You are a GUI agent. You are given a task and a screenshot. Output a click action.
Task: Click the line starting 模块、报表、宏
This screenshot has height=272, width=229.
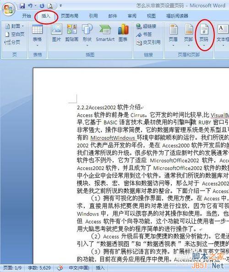tap(153, 183)
